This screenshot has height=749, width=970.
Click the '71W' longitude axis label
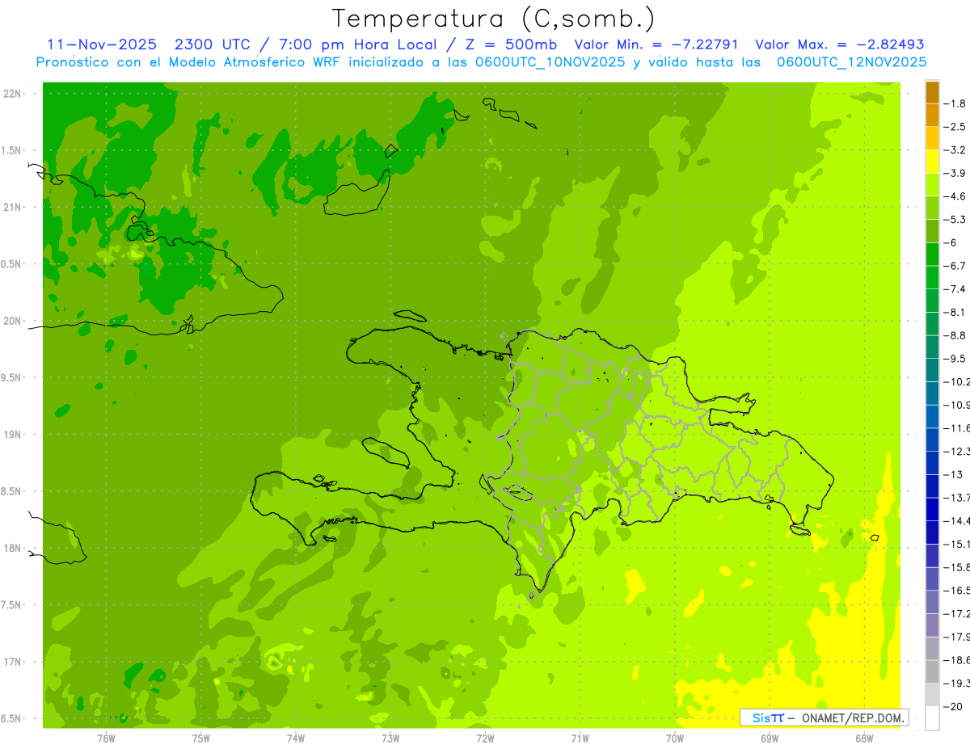[x=580, y=738]
